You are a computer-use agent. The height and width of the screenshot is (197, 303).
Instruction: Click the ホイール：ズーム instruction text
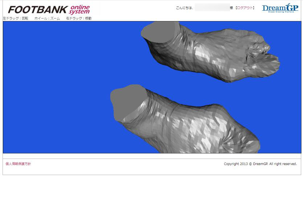pyautogui.click(x=47, y=19)
